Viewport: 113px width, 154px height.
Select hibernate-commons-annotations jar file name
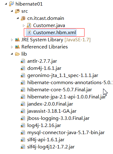tap(70, 83)
